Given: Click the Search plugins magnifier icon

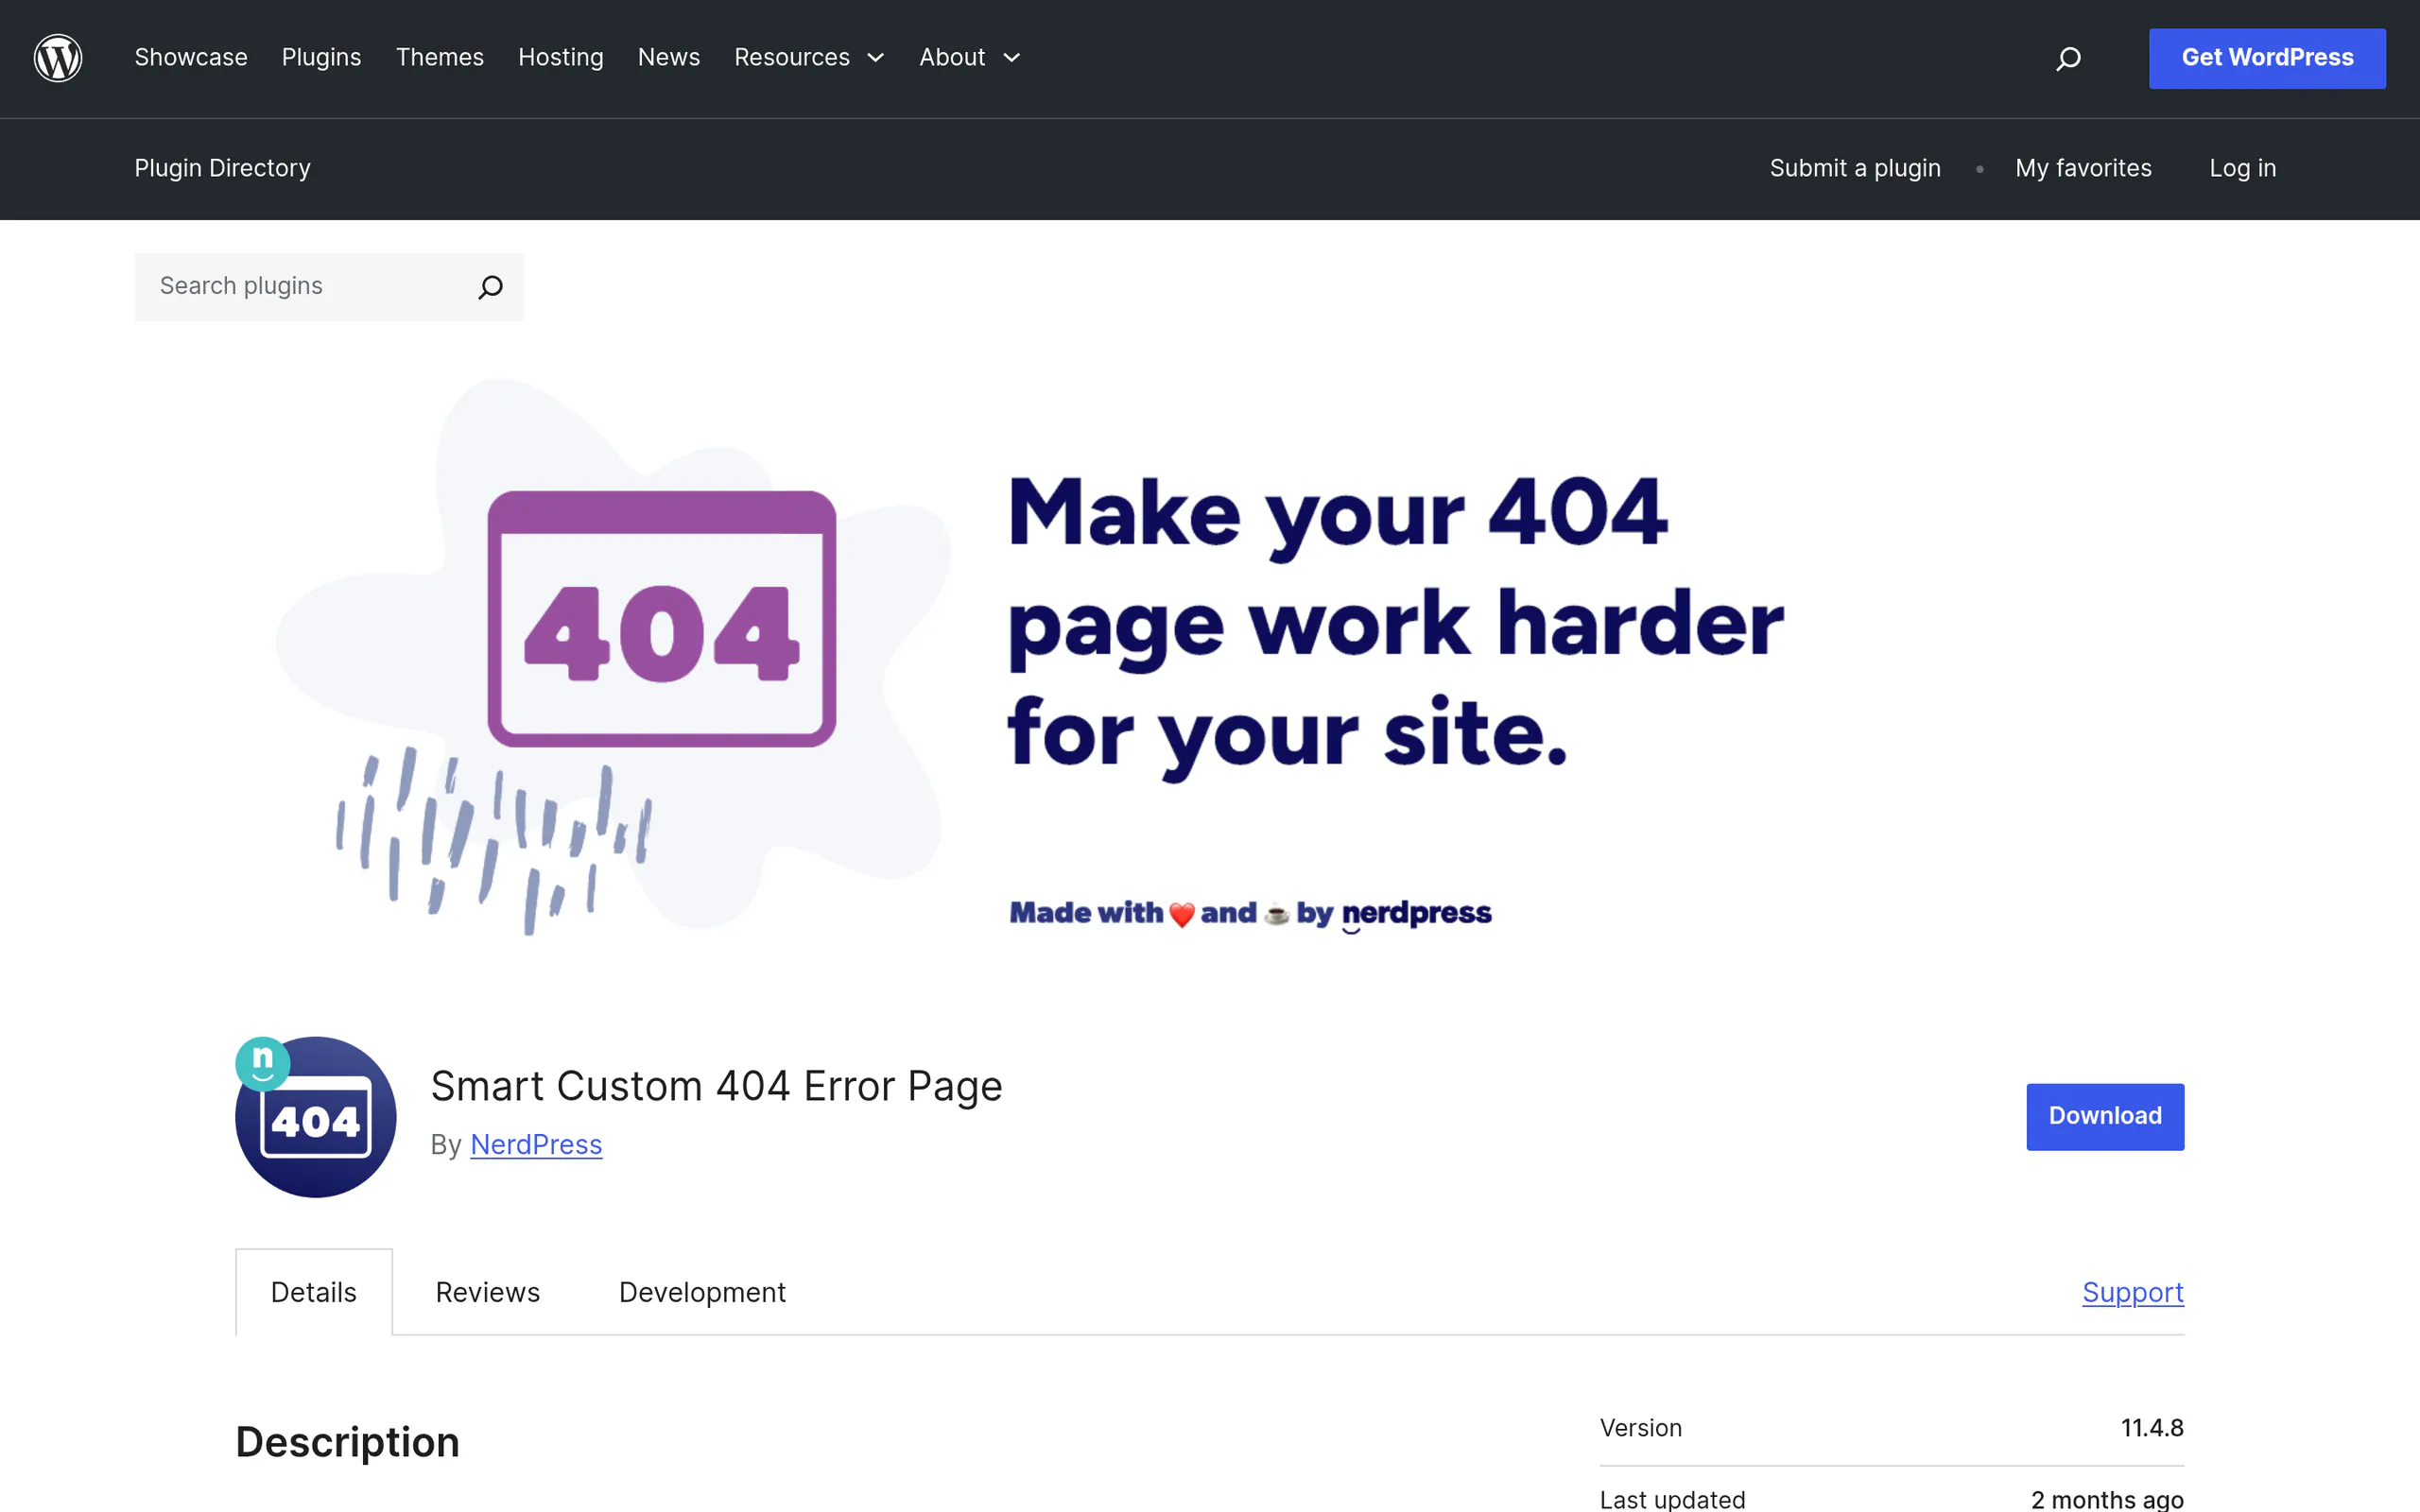Looking at the screenshot, I should (490, 287).
